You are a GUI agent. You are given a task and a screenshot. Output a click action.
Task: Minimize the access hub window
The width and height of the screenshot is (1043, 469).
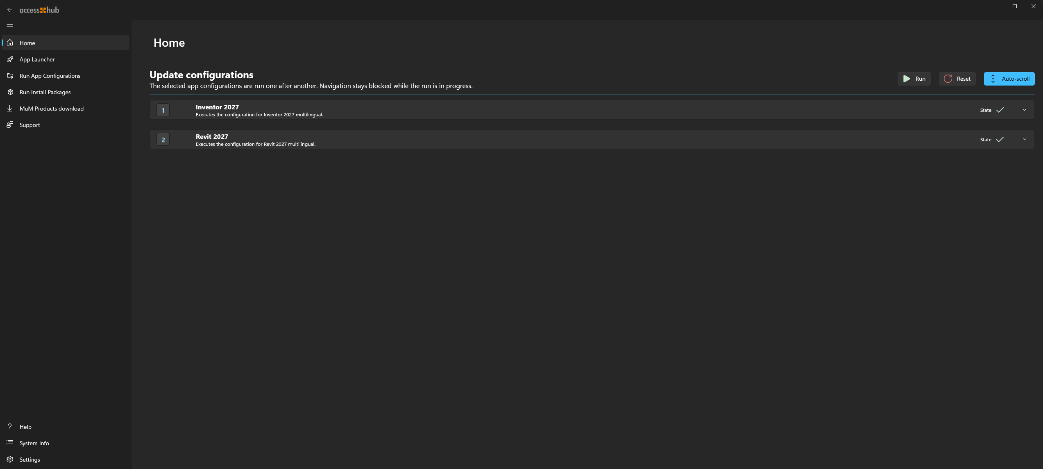tap(996, 6)
